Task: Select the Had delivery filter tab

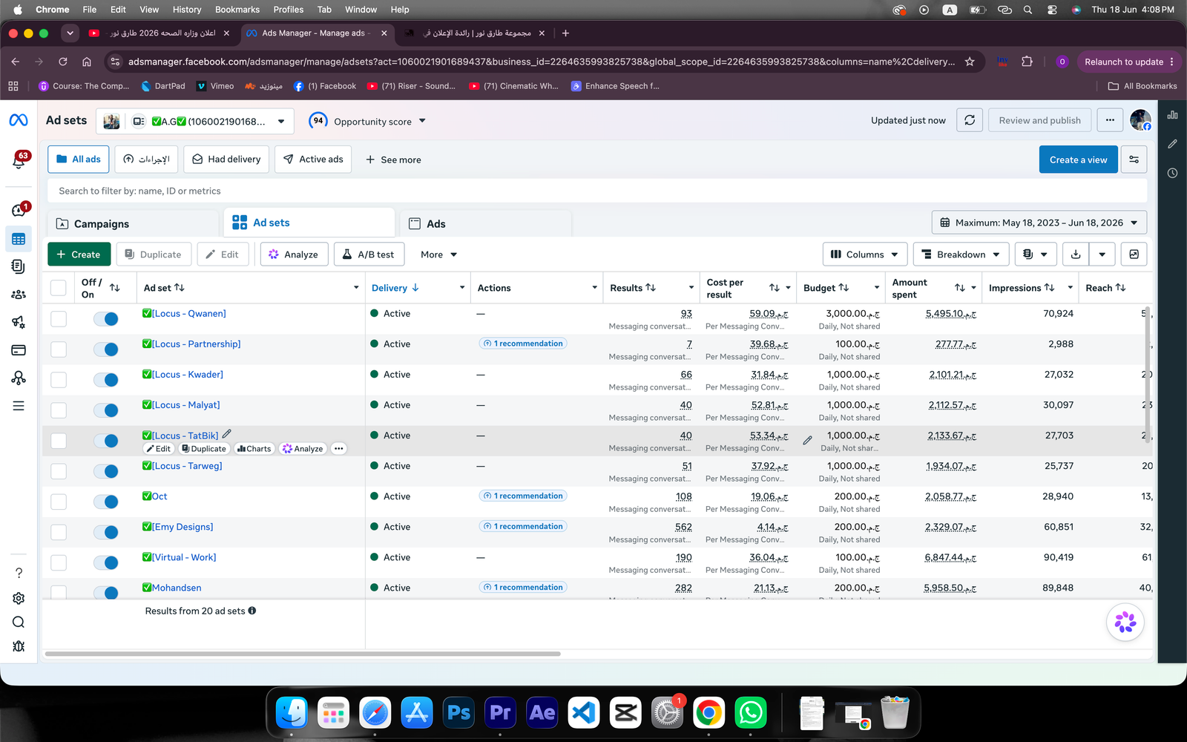Action: tap(226, 160)
